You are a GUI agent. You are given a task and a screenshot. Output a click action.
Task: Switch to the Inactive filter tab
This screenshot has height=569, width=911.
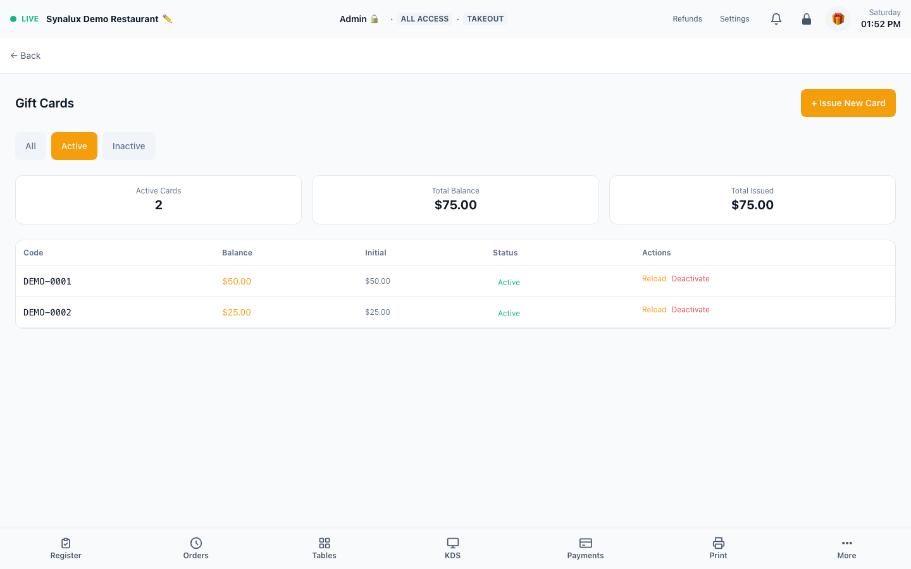pos(129,146)
